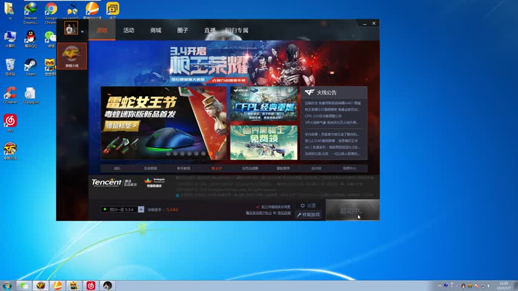Image resolution: width=518 pixels, height=291 pixels.
Task: Click the Smilegate logo
Action: (x=154, y=182)
